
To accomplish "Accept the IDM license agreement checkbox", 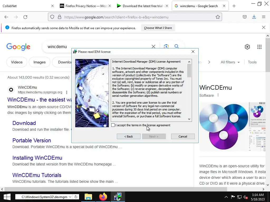I will point(113,125).
